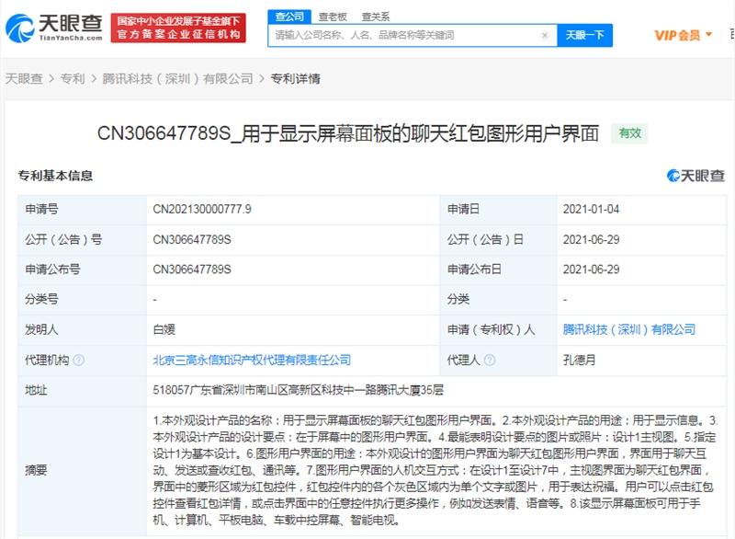Open 腾讯科技（深圳）有限公司 breadcrumb link
The width and height of the screenshot is (735, 539).
[x=177, y=79]
